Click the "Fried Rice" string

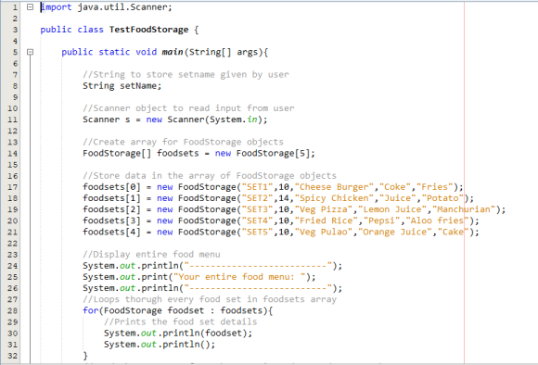[x=326, y=220]
